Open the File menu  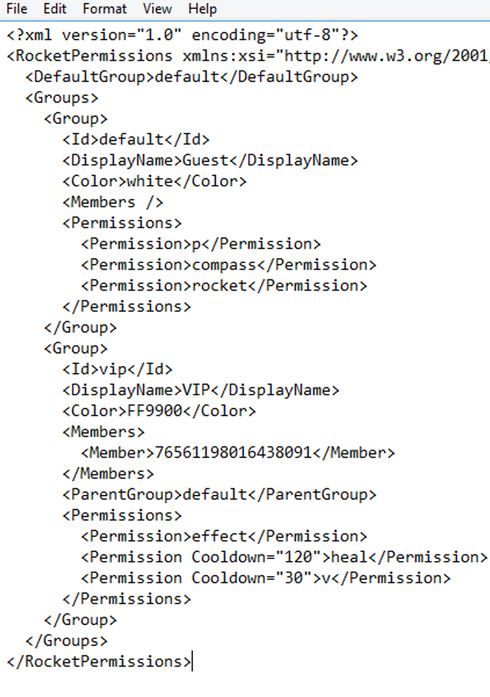16,9
